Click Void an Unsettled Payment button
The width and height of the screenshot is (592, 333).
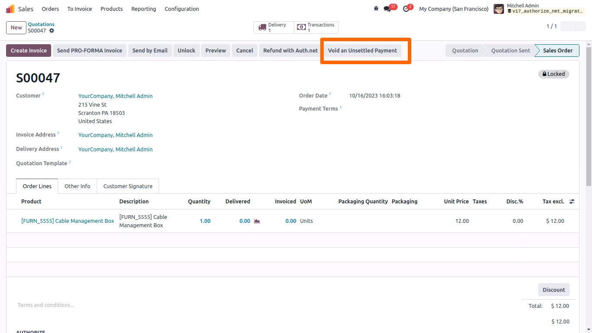[x=362, y=51]
